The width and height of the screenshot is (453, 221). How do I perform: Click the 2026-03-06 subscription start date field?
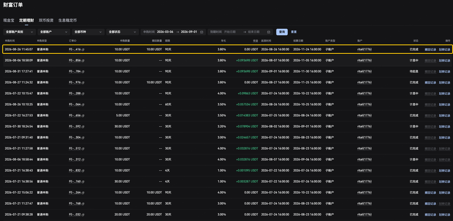click(x=165, y=32)
